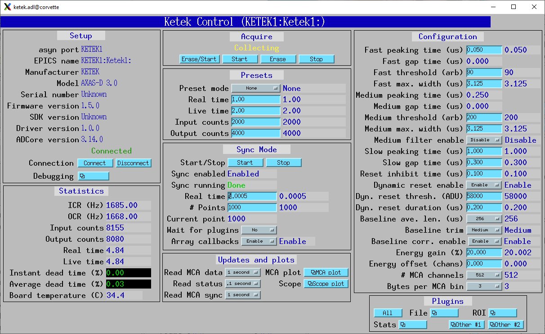Click the Instant dead time readback 0.00
The height and width of the screenshot is (334, 545).
coord(129,273)
